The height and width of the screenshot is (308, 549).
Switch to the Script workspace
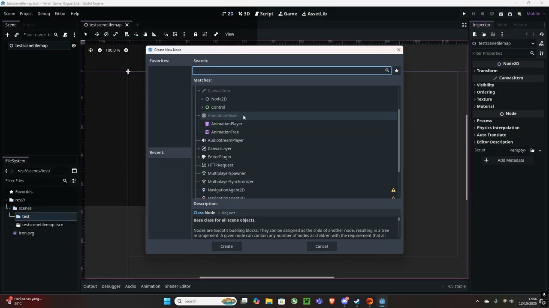point(264,14)
